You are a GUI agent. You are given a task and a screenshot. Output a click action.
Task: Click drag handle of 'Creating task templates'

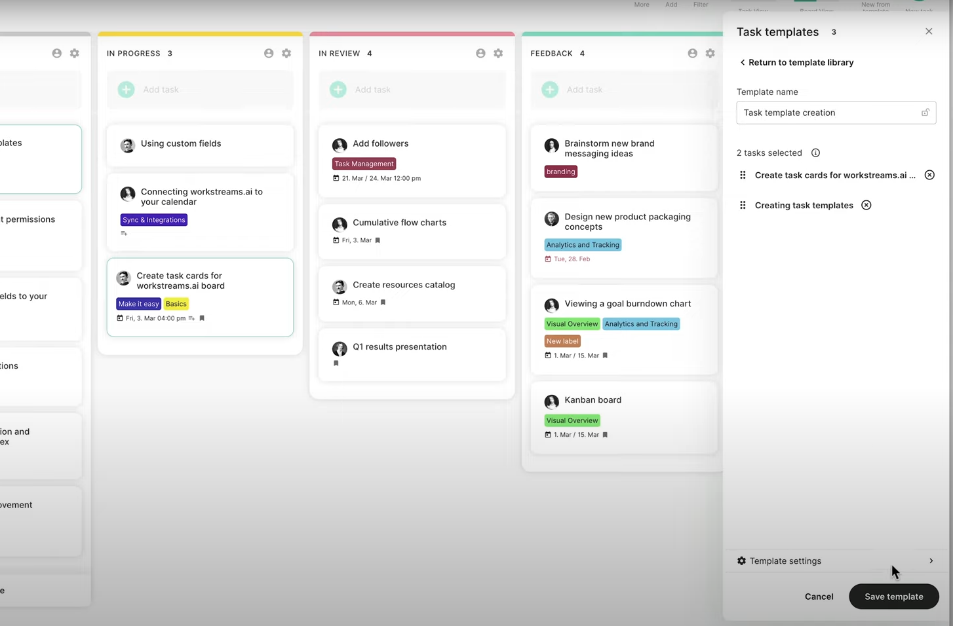pos(743,206)
